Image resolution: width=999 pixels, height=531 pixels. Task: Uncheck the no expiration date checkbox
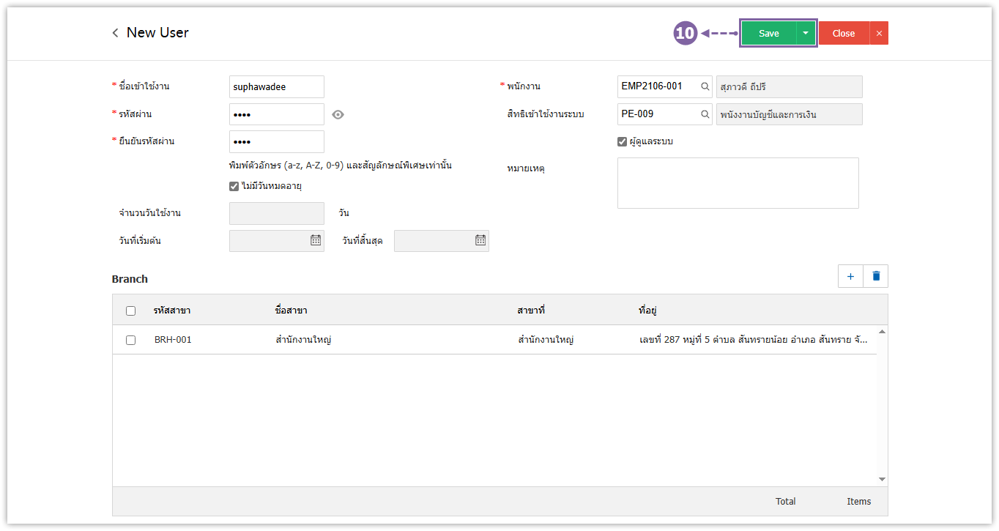(234, 186)
